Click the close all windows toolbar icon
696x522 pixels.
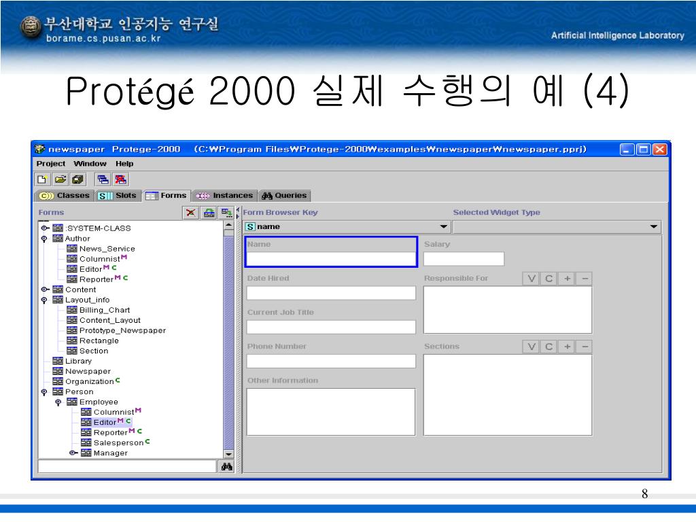tap(121, 179)
